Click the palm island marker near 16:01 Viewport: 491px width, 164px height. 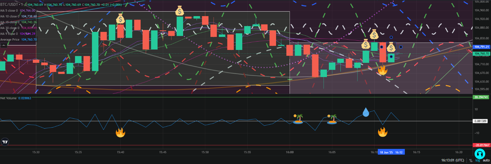298,118
